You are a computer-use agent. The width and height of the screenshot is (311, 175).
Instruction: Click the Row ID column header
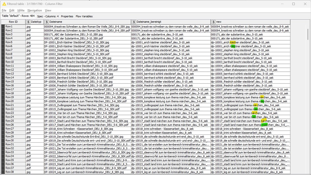point(14,22)
